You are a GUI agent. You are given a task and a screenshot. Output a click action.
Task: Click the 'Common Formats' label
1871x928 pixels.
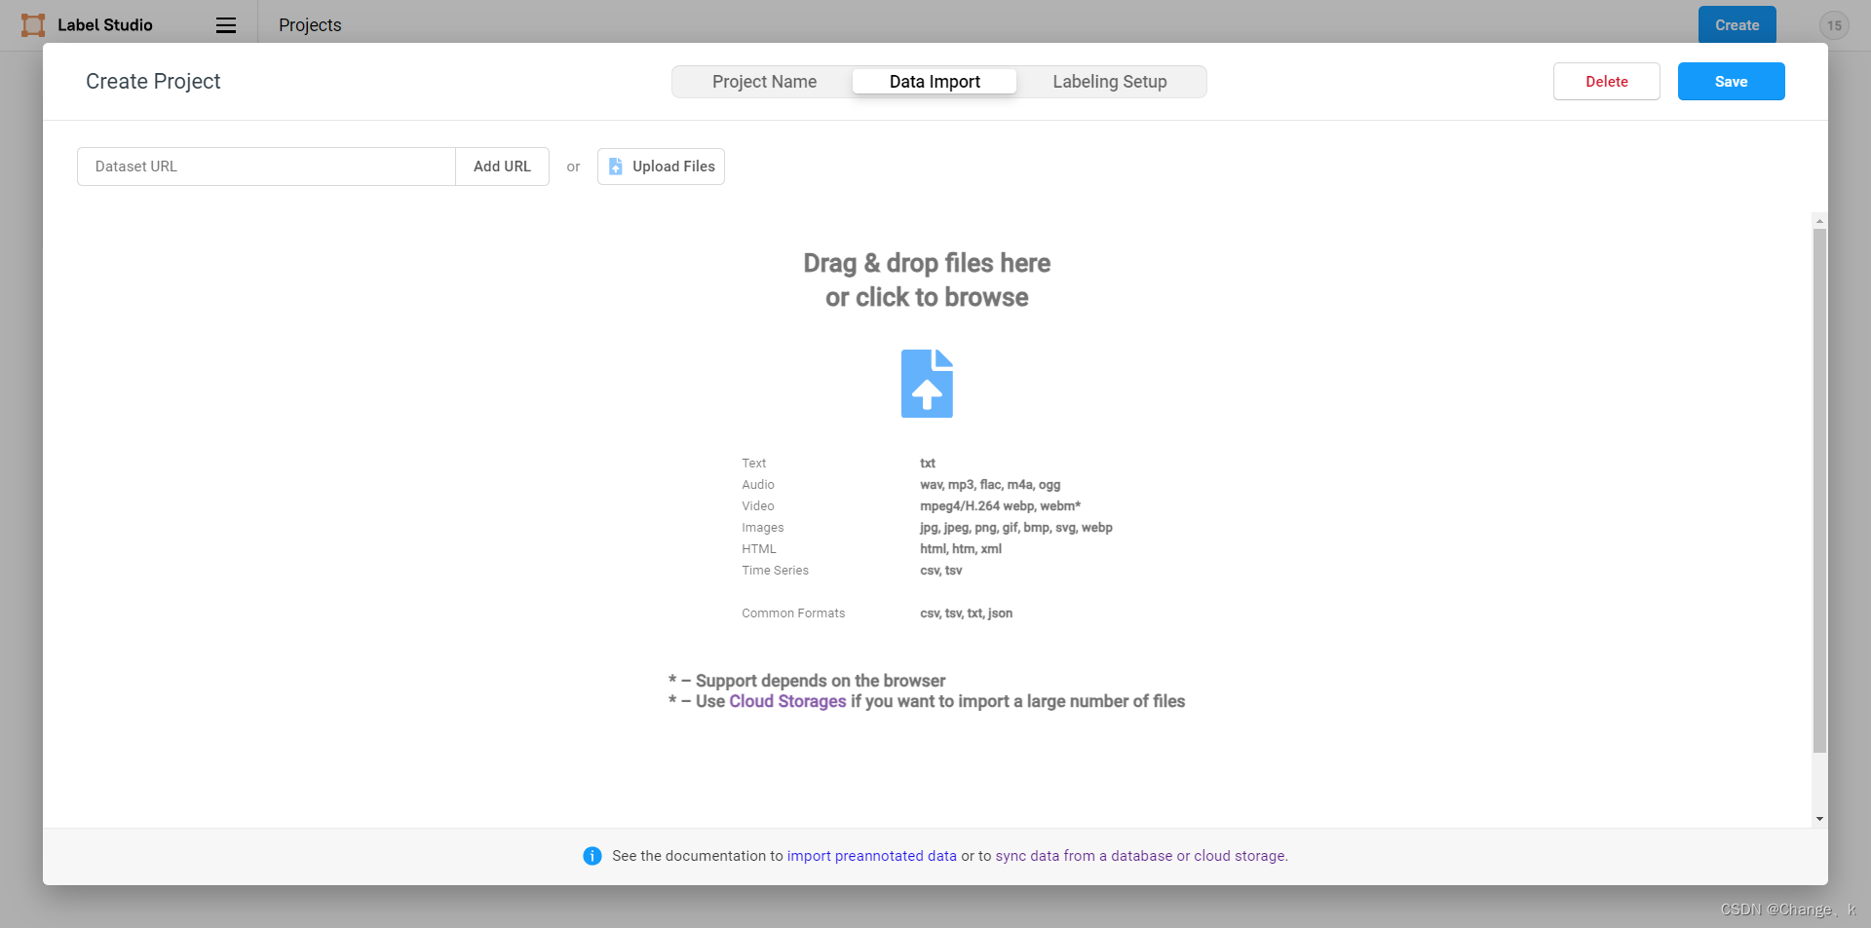click(793, 613)
